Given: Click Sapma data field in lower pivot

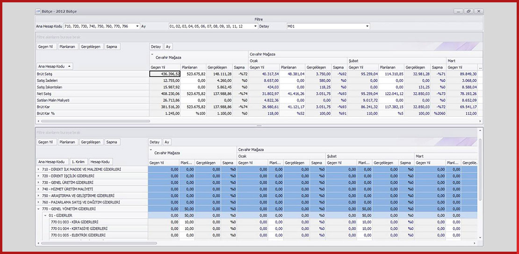Looking at the screenshot, I should (x=113, y=142).
